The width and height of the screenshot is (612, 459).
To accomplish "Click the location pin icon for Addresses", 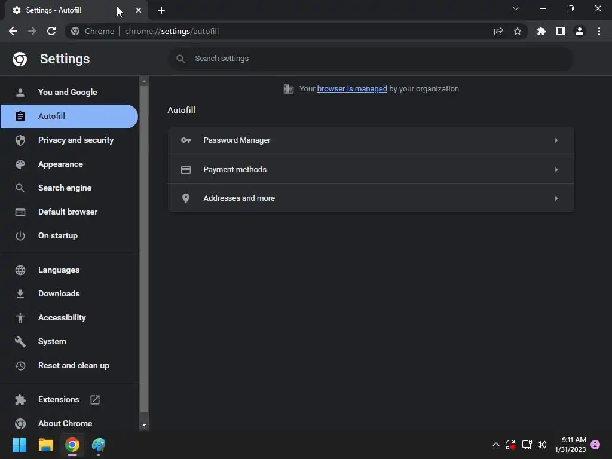I will 186,198.
